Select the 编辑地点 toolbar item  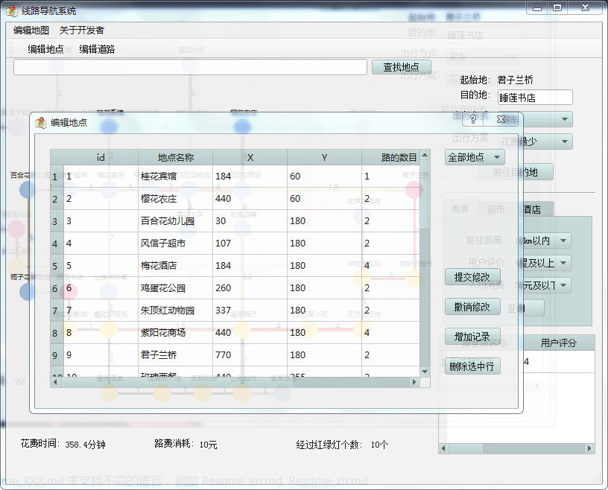[45, 49]
